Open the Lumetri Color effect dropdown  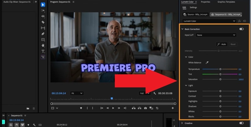click(209, 21)
